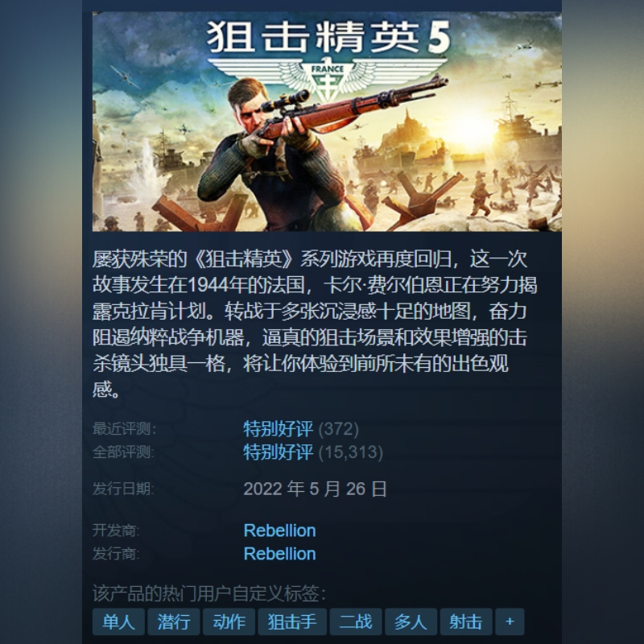The width and height of the screenshot is (644, 644).
Task: Click the 最近评测 label
Action: click(124, 429)
